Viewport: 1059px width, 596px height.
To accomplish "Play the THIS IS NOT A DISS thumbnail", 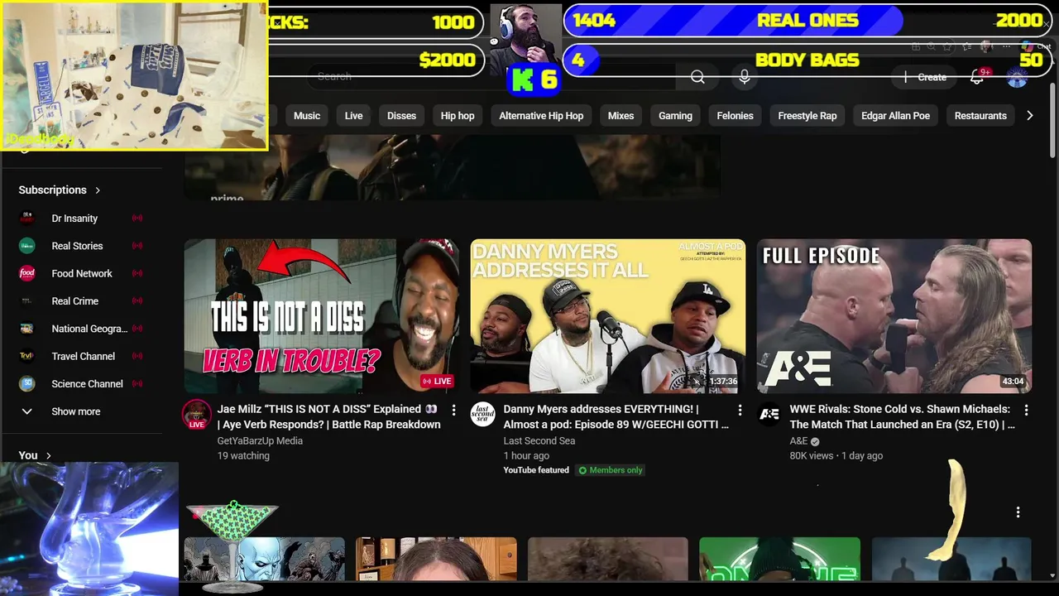I will pyautogui.click(x=321, y=316).
